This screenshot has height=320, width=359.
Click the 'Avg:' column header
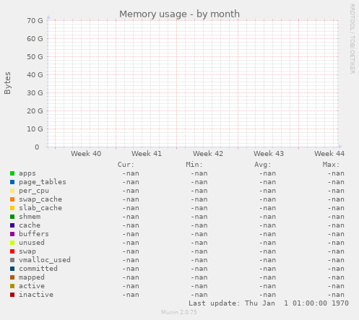(x=263, y=165)
